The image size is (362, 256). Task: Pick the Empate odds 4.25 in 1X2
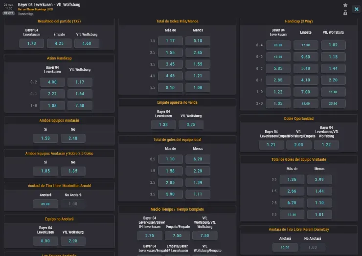coord(59,43)
